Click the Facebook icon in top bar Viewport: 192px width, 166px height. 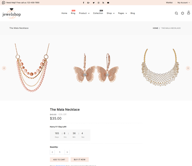[84, 3]
